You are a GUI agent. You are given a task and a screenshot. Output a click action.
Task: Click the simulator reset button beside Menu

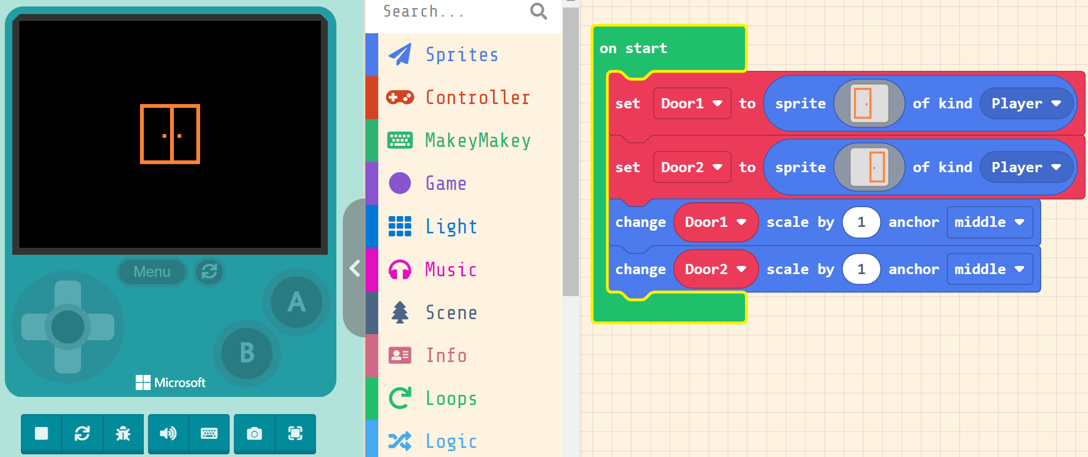209,272
